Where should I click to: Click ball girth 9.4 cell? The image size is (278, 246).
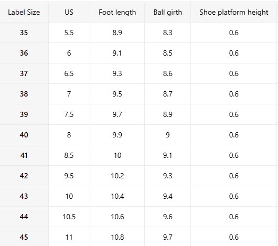[167, 196]
